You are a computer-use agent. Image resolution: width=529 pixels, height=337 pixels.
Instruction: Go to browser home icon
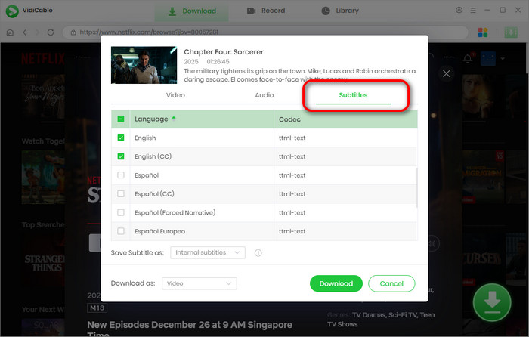tap(10, 32)
